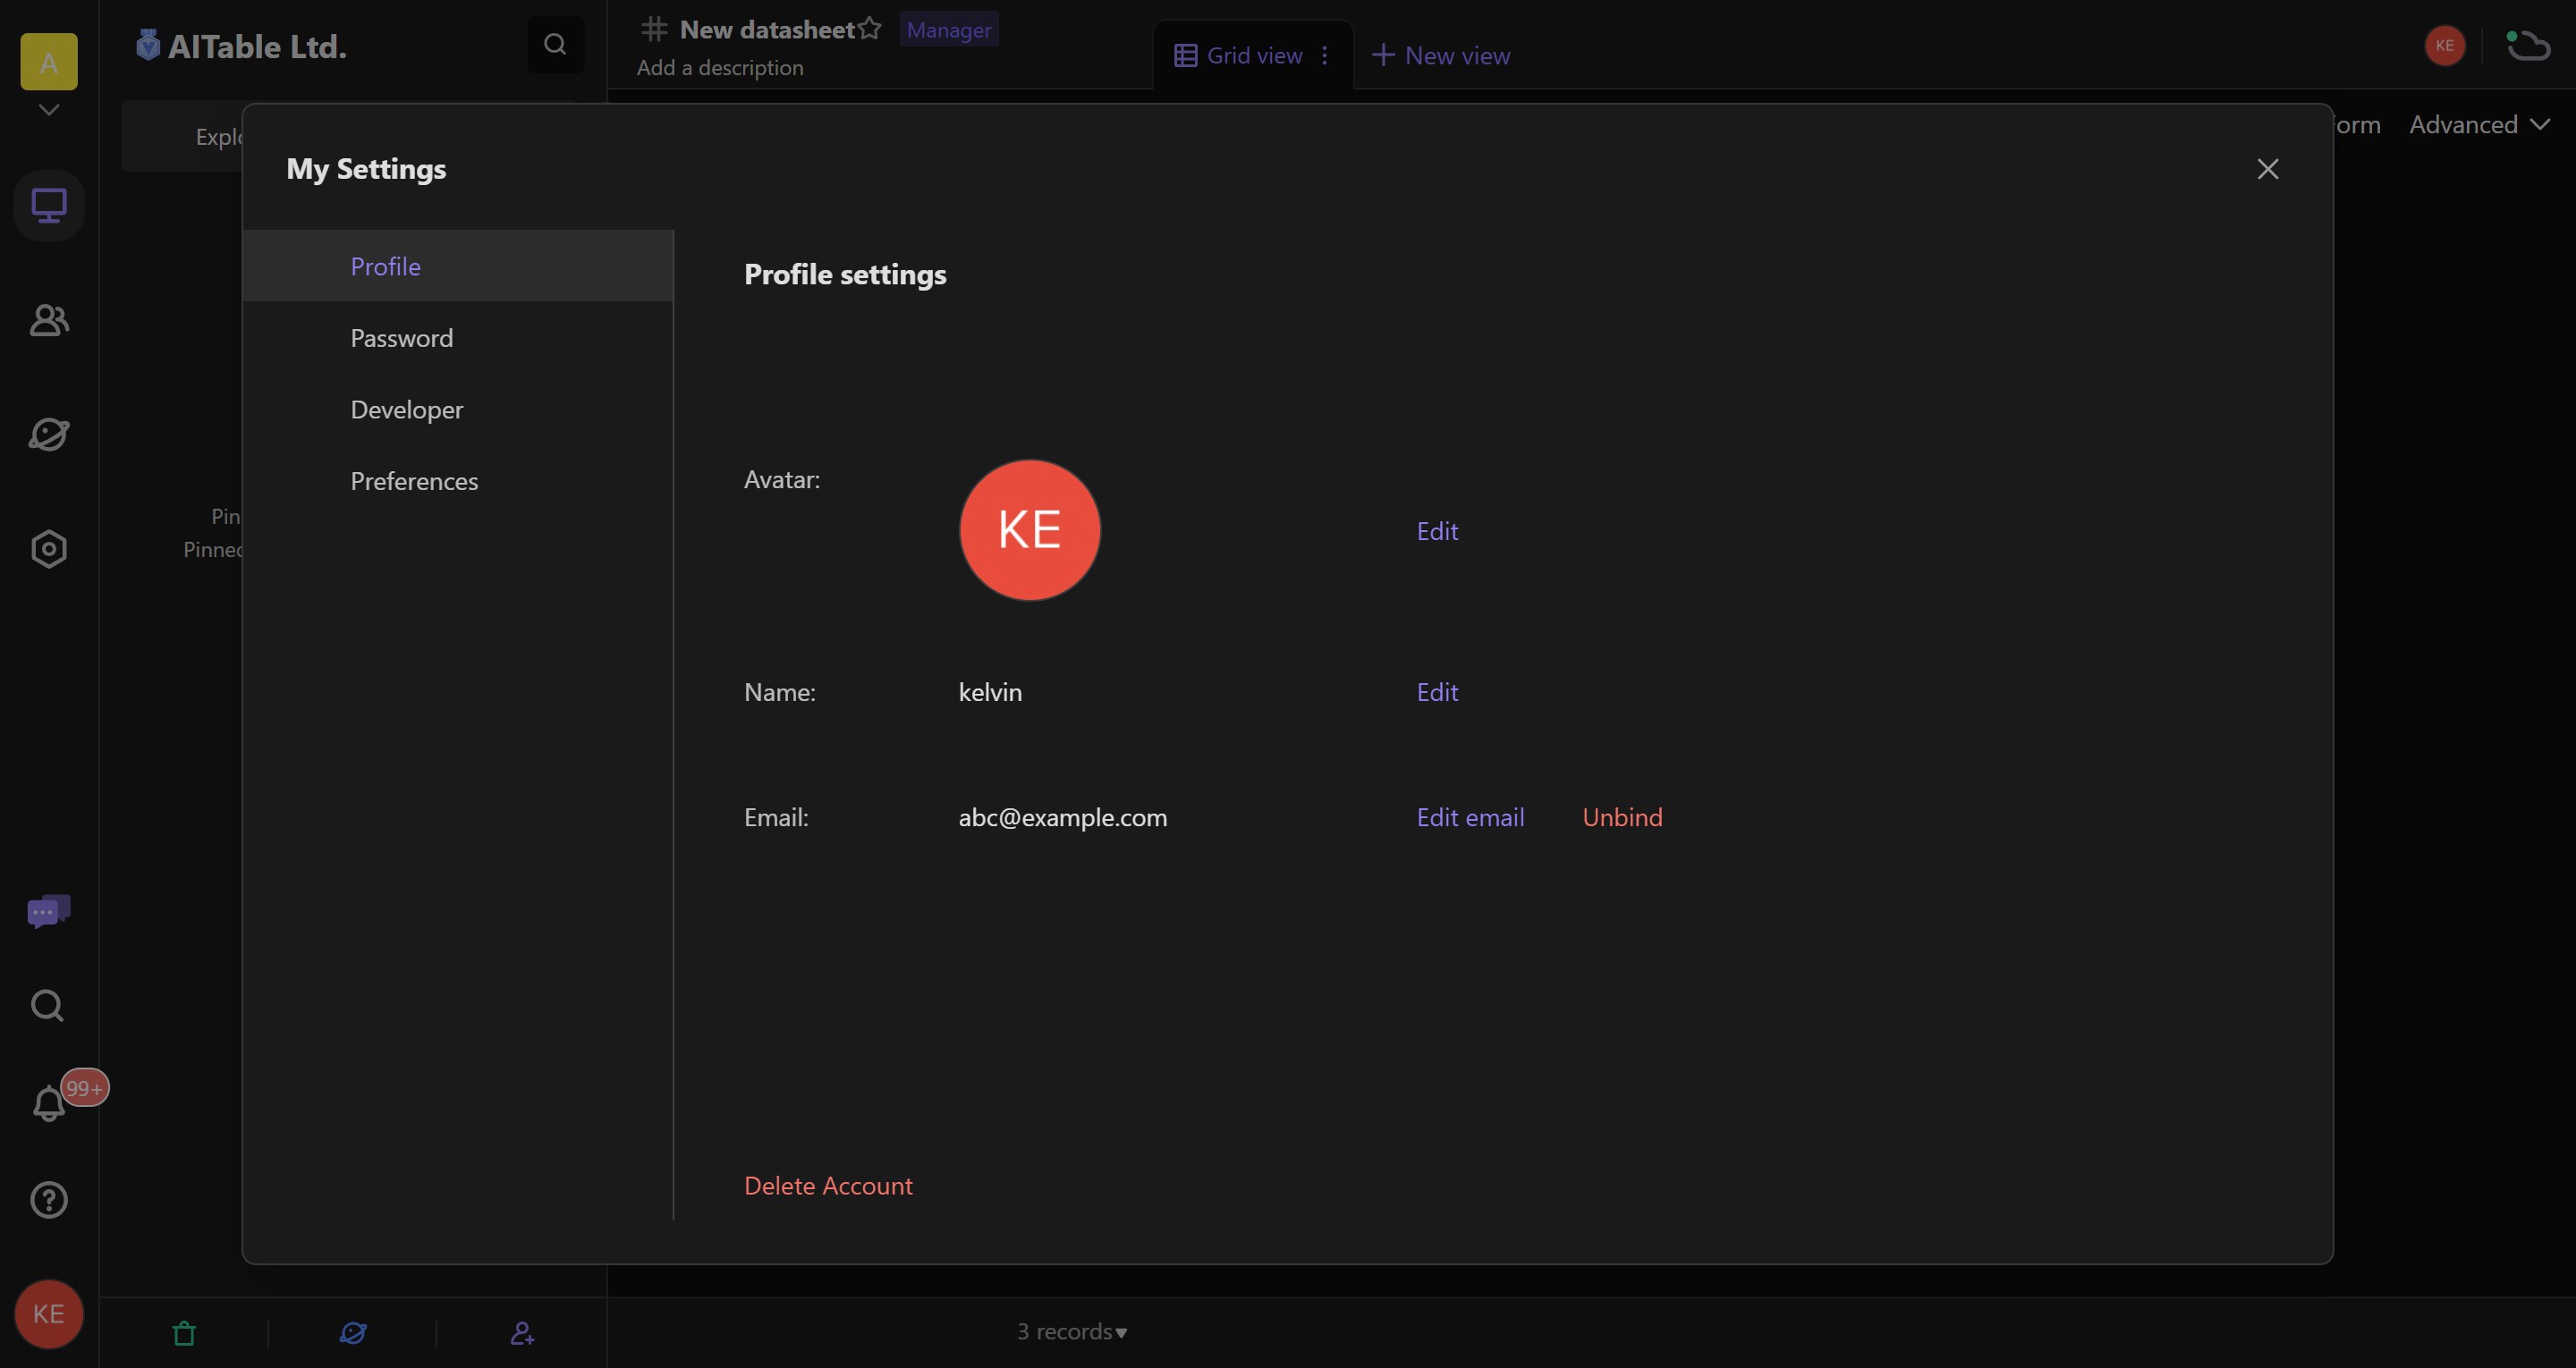Screen dimensions: 2576x1368
Task: Click the large KE avatar picture
Action: tap(1030, 530)
